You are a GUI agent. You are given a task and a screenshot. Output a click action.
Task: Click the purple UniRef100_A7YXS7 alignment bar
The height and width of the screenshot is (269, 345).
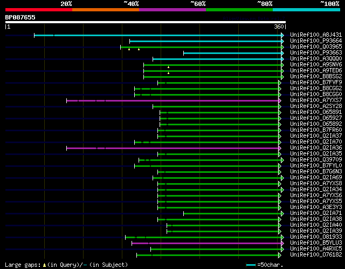tap(172, 101)
